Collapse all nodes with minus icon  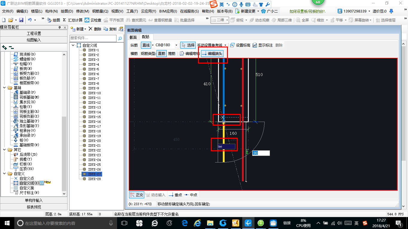(11, 47)
